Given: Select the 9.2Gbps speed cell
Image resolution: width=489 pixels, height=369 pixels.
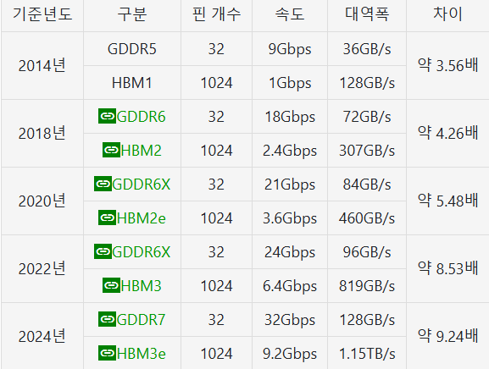Looking at the screenshot, I should 290,353.
